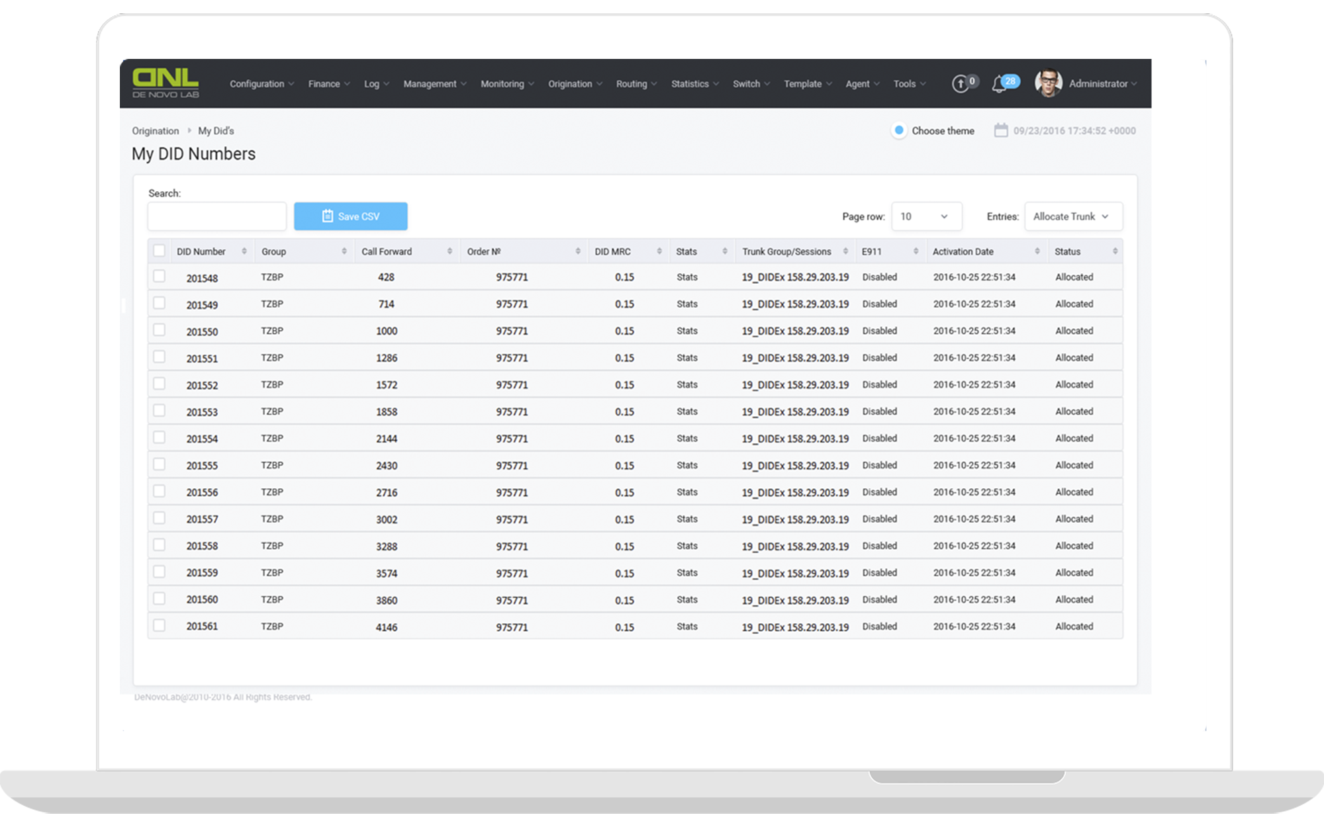Check the box for DID 201558

159,545
